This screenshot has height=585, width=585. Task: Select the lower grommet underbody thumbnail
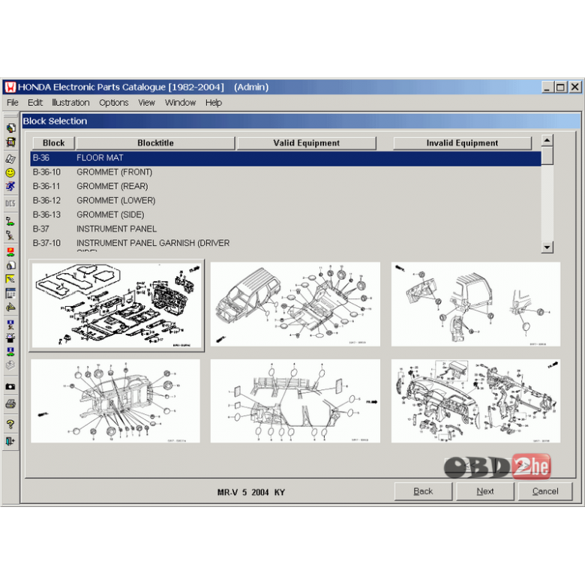[x=115, y=401]
